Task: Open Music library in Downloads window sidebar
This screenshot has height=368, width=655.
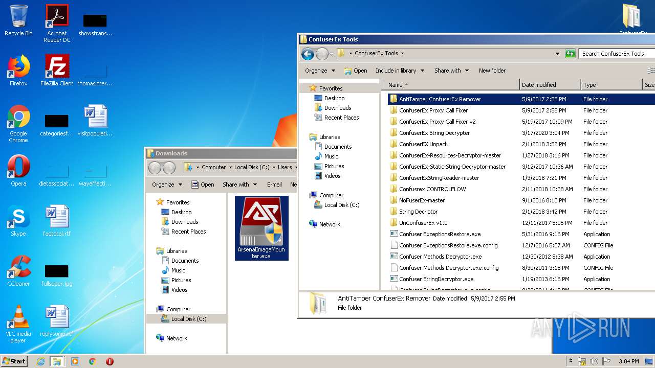Action: (178, 270)
